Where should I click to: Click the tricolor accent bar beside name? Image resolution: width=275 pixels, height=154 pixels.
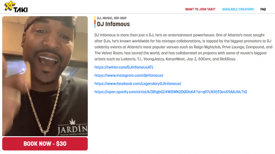95,22
